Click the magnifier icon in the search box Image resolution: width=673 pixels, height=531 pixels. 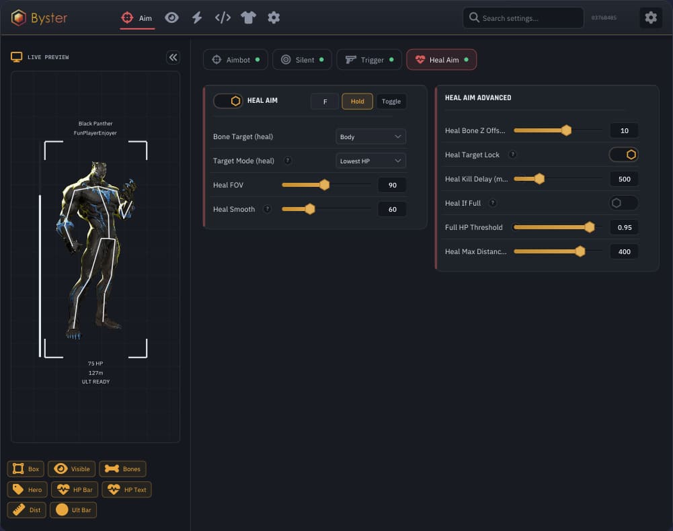pyautogui.click(x=474, y=17)
